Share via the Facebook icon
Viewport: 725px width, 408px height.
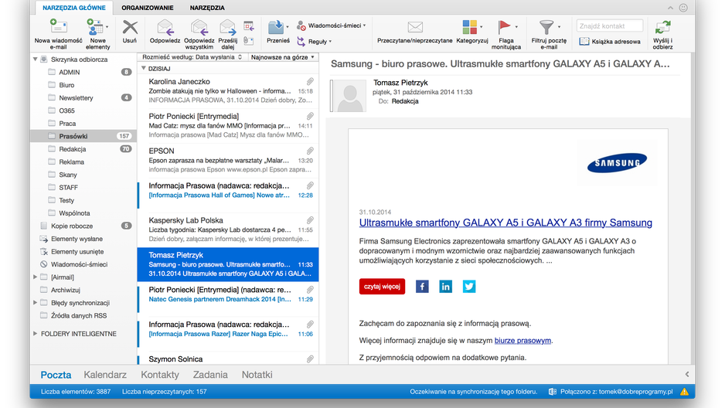[422, 287]
